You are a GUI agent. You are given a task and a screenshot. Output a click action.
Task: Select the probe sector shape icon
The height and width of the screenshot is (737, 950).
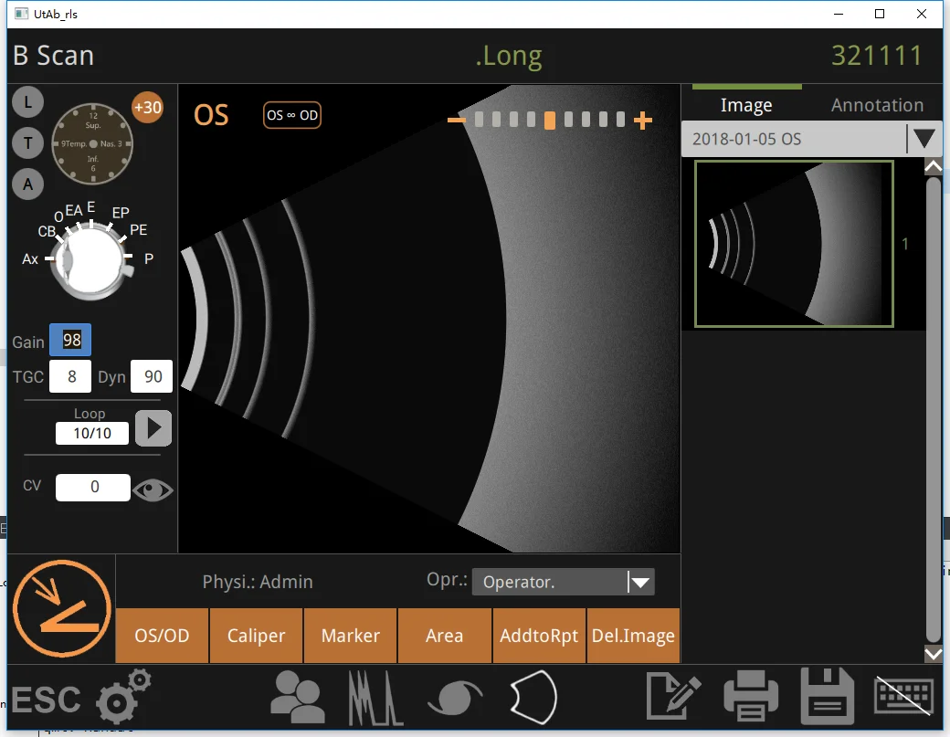click(x=533, y=698)
